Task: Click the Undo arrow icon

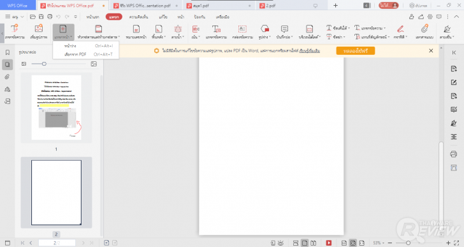Action: click(59, 17)
